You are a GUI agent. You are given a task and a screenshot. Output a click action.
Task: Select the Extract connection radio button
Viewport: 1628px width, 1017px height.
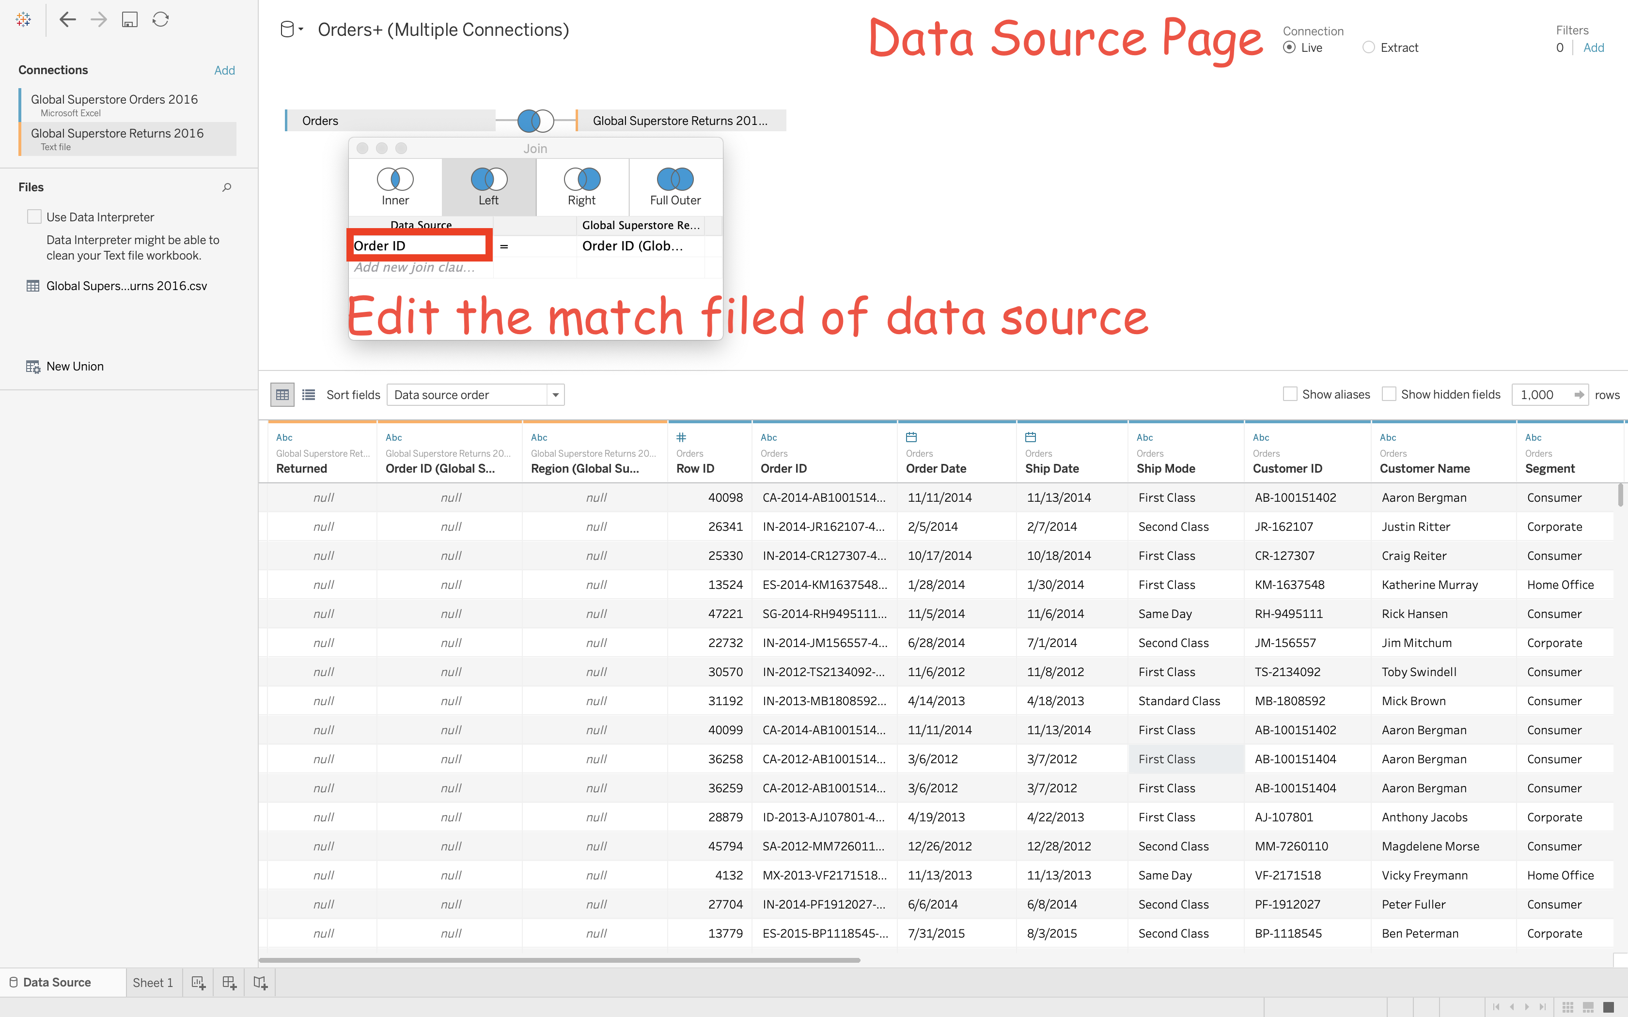click(1368, 48)
